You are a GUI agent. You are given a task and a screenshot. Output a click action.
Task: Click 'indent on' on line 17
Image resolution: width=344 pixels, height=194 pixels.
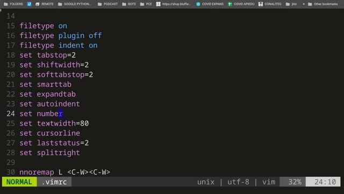point(78,45)
